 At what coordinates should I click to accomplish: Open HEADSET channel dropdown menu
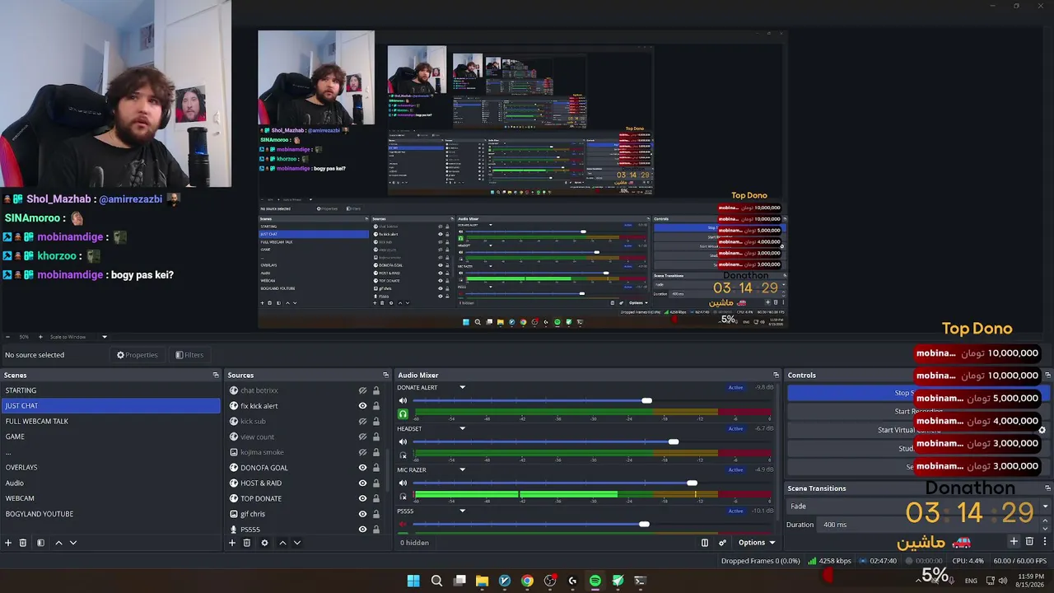(x=462, y=428)
